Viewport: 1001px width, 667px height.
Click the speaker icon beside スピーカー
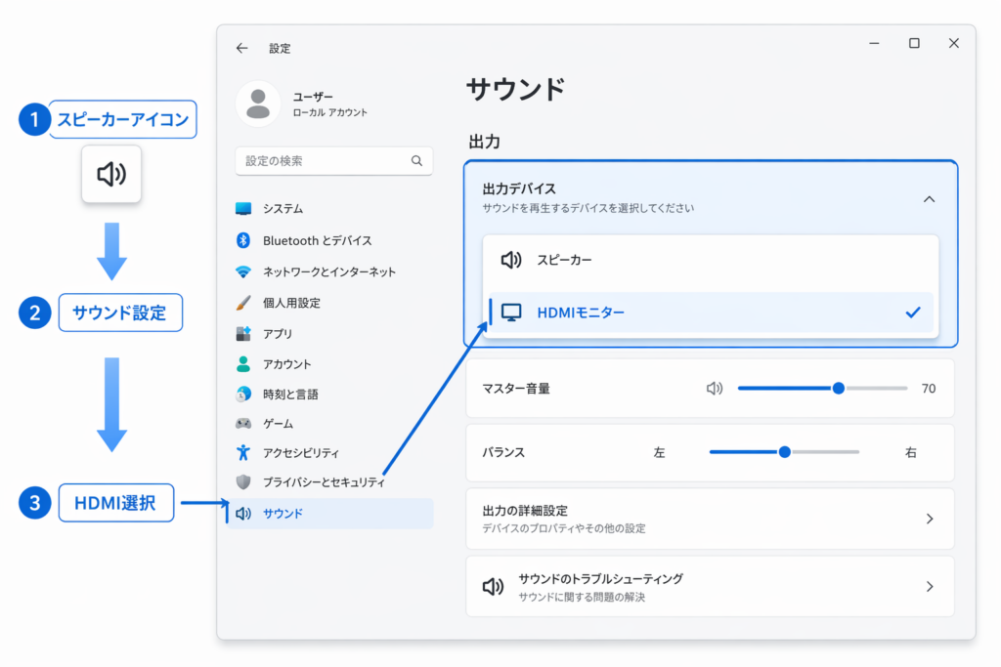click(510, 260)
